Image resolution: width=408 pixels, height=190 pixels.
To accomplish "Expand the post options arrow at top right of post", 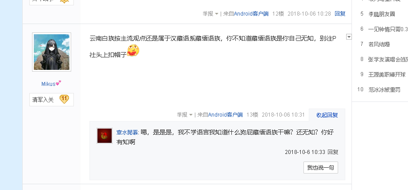I will [x=349, y=37].
